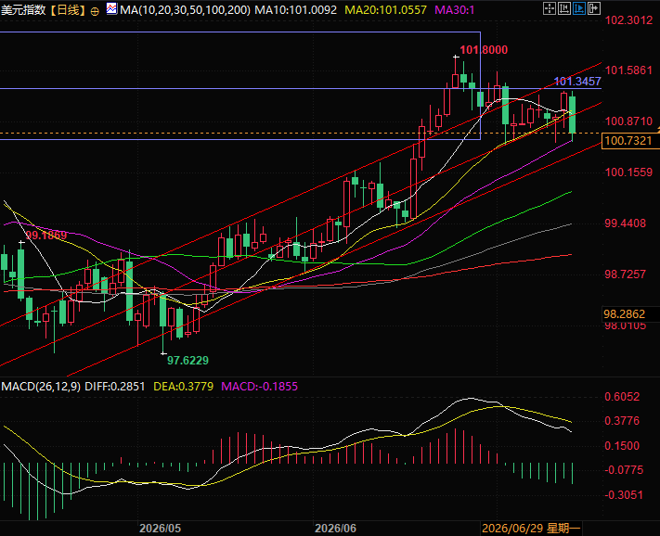
Task: Select the 101.8000 high price marker
Action: 484,50
